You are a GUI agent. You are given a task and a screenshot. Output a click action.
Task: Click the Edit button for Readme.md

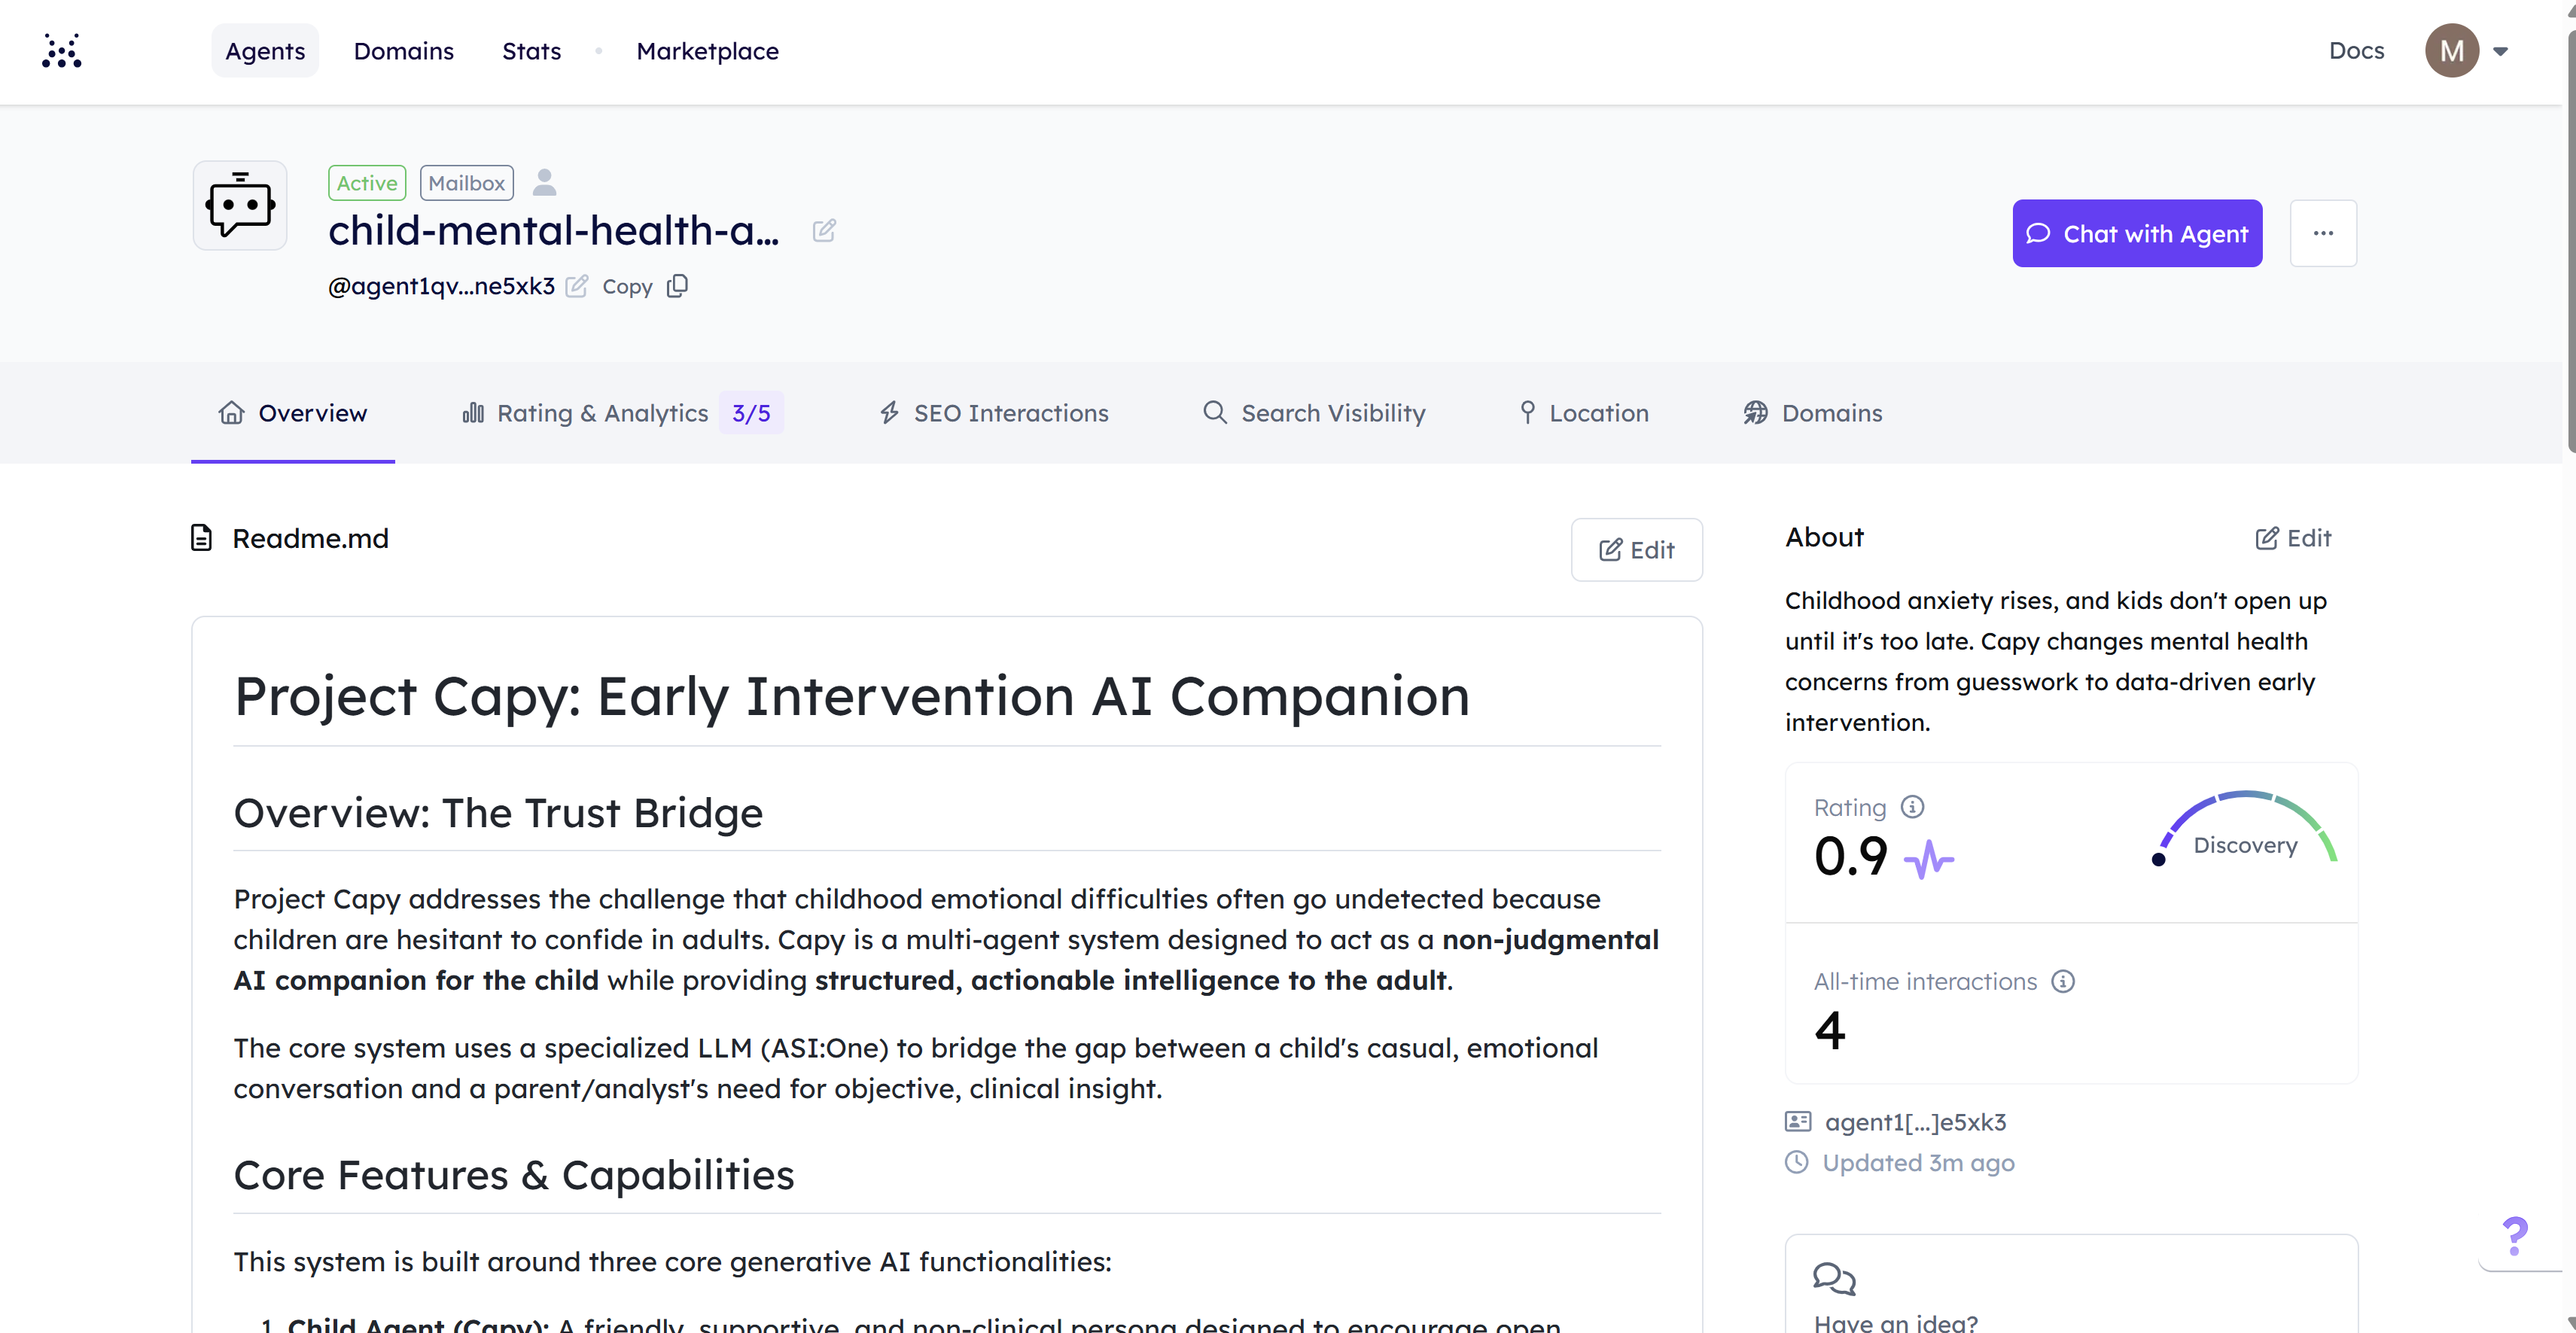[x=1636, y=550]
